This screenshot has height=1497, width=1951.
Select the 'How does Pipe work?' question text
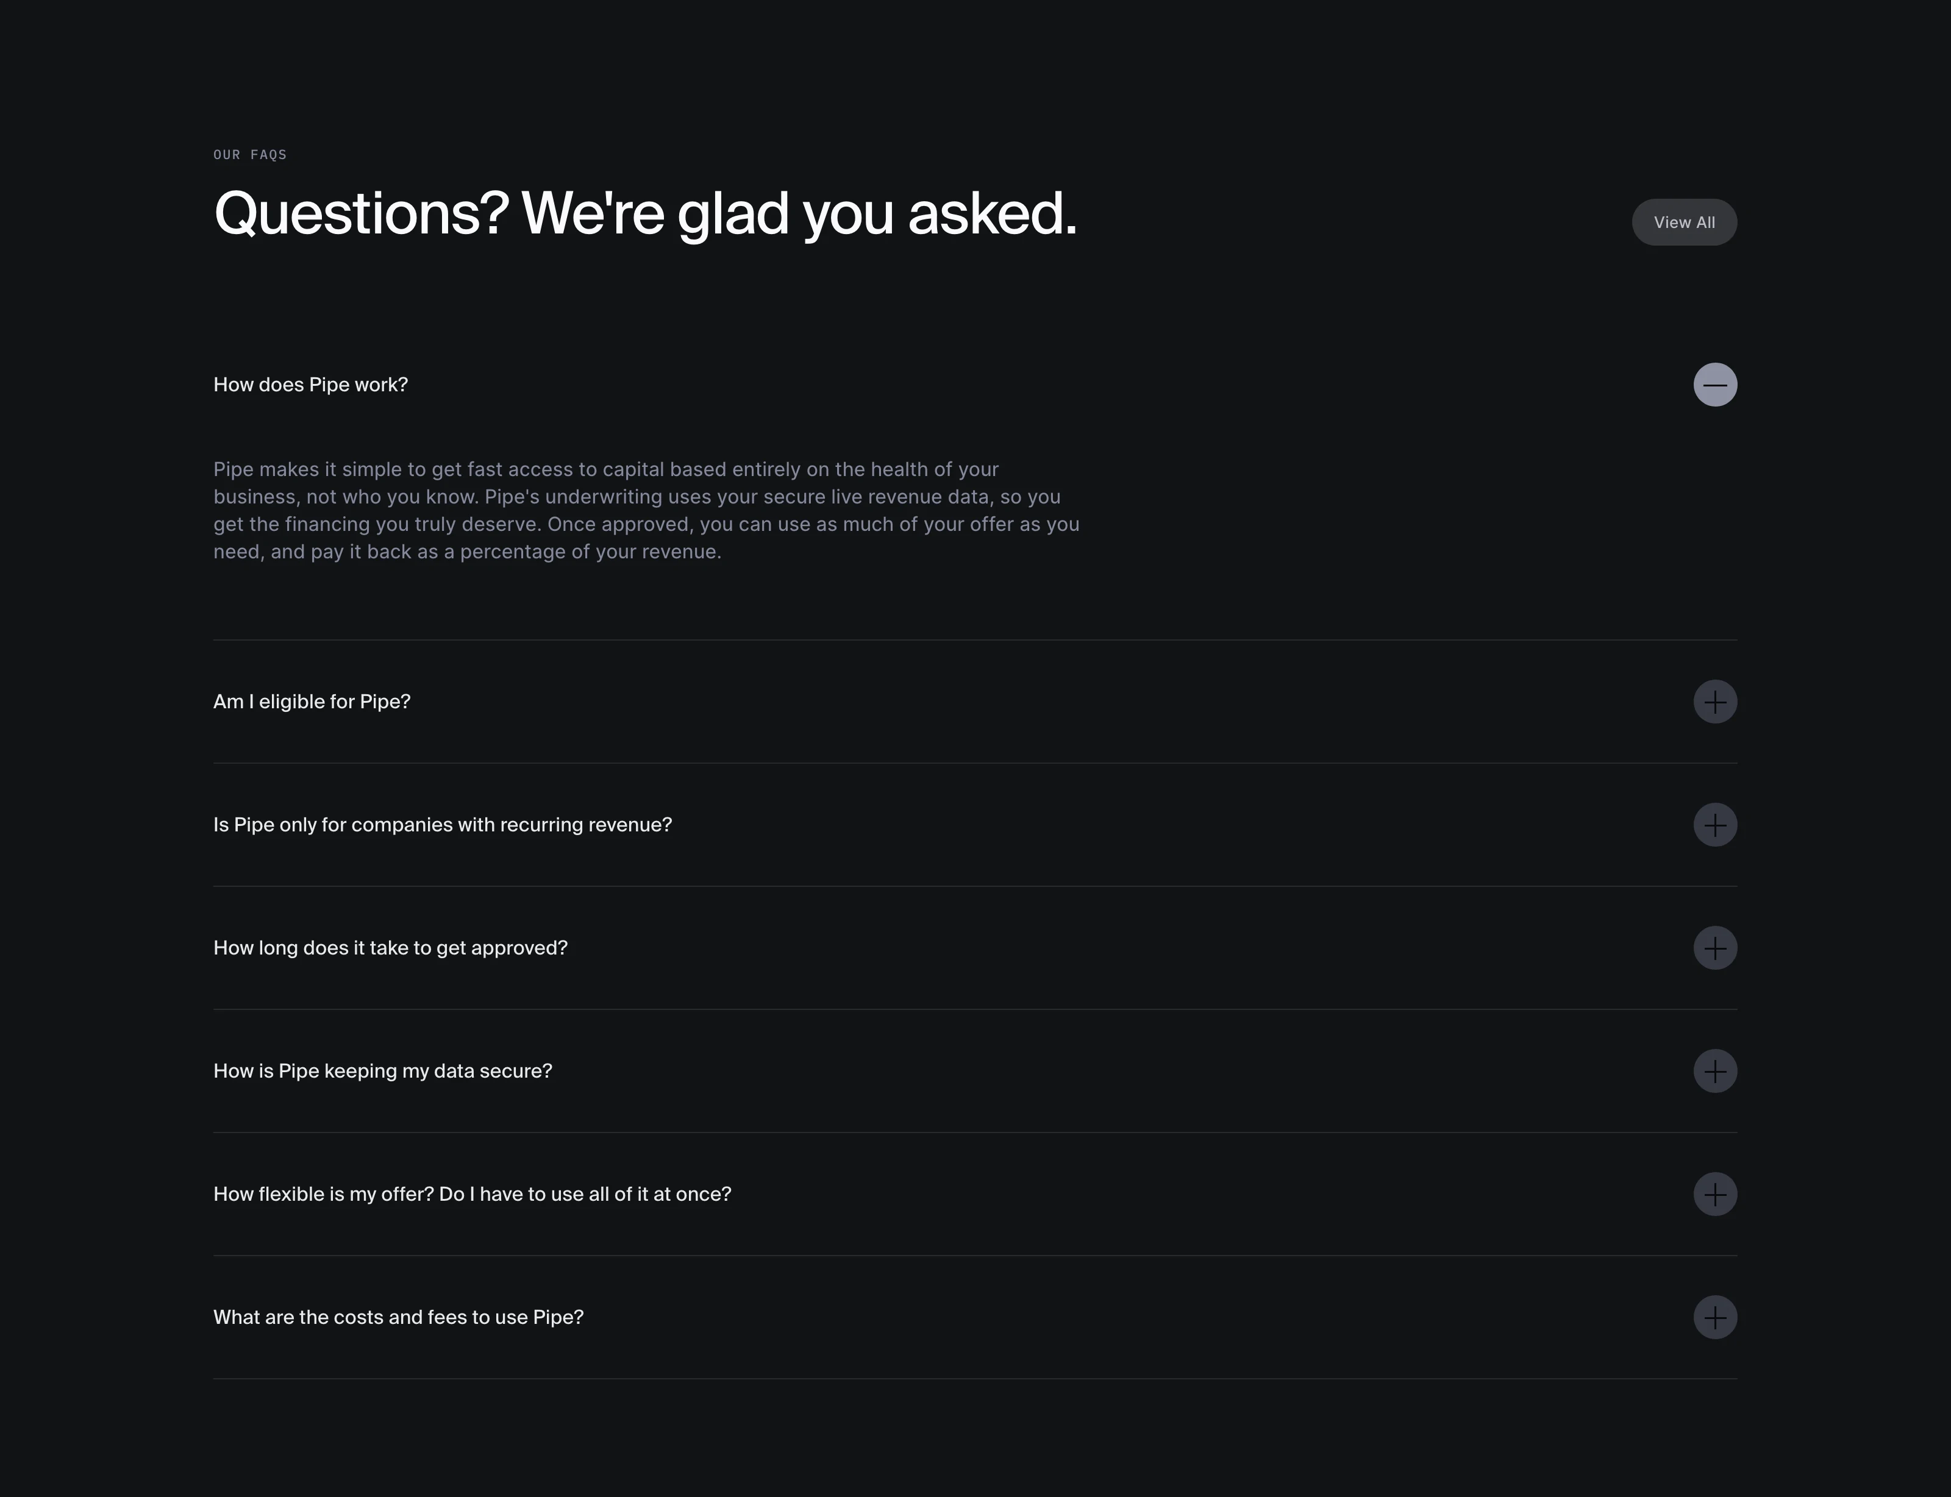tap(310, 384)
